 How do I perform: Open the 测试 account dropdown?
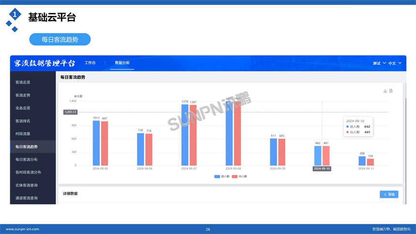point(379,63)
